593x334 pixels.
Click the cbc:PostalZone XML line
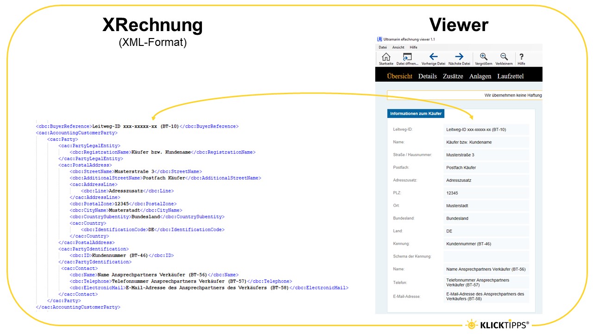[123, 204]
